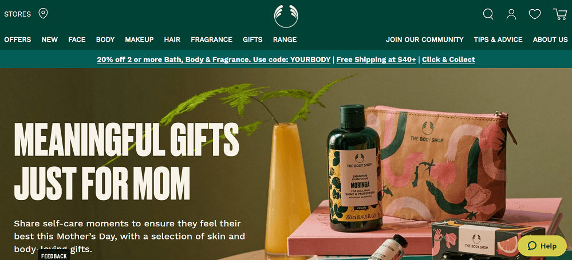Open the OFFERS menu
The height and width of the screenshot is (260, 572).
tap(18, 39)
